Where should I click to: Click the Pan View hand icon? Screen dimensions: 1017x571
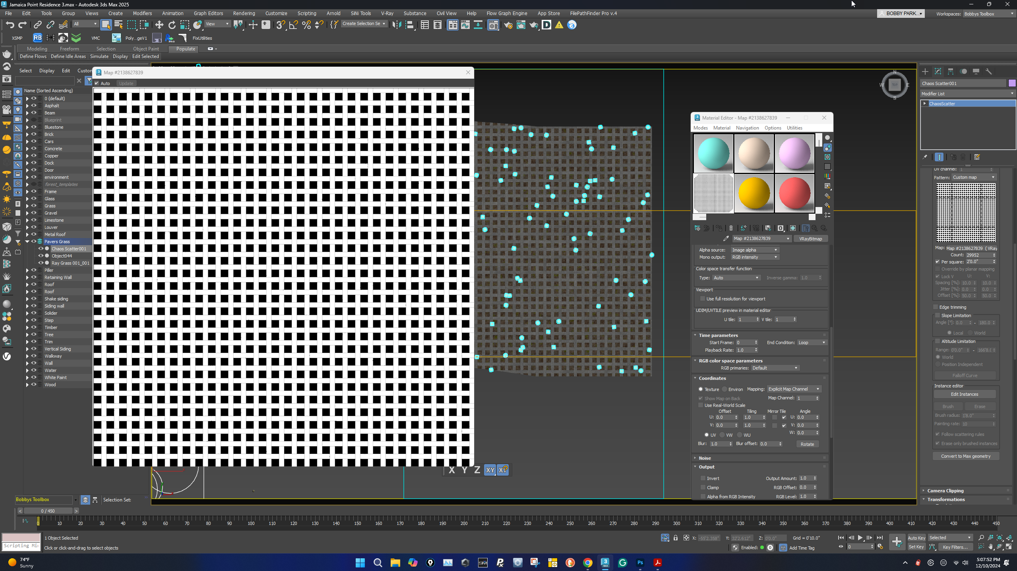991,547
